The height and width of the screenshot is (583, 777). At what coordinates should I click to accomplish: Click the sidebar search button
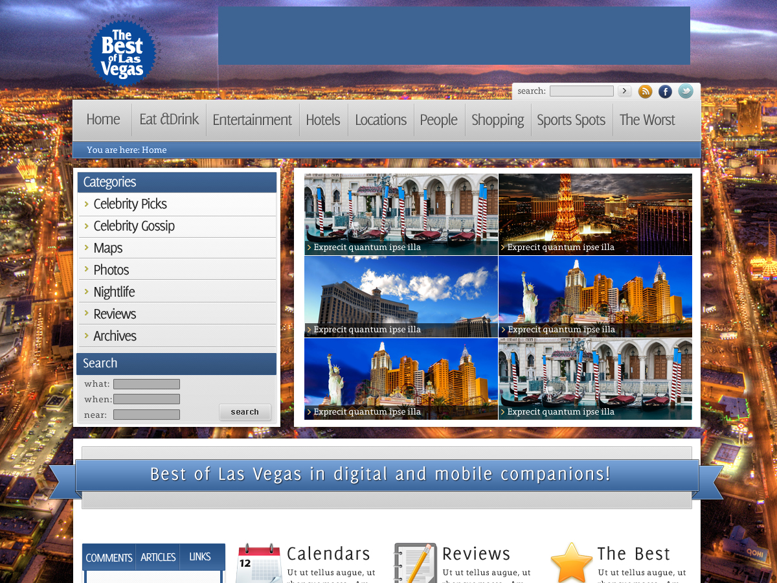coord(245,412)
